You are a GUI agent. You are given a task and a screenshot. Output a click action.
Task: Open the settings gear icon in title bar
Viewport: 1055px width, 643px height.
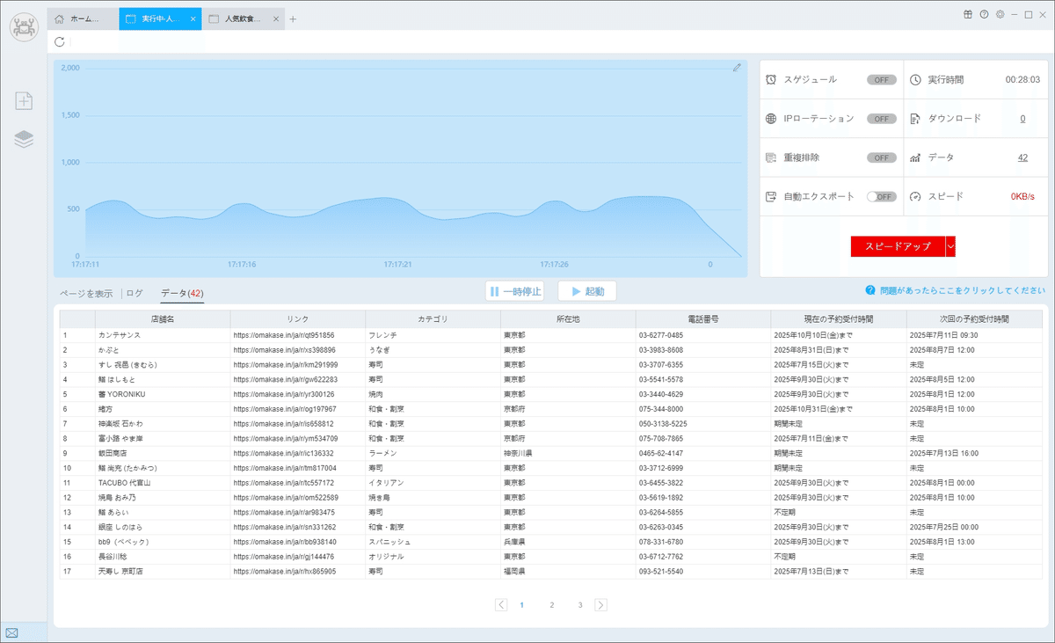1000,14
